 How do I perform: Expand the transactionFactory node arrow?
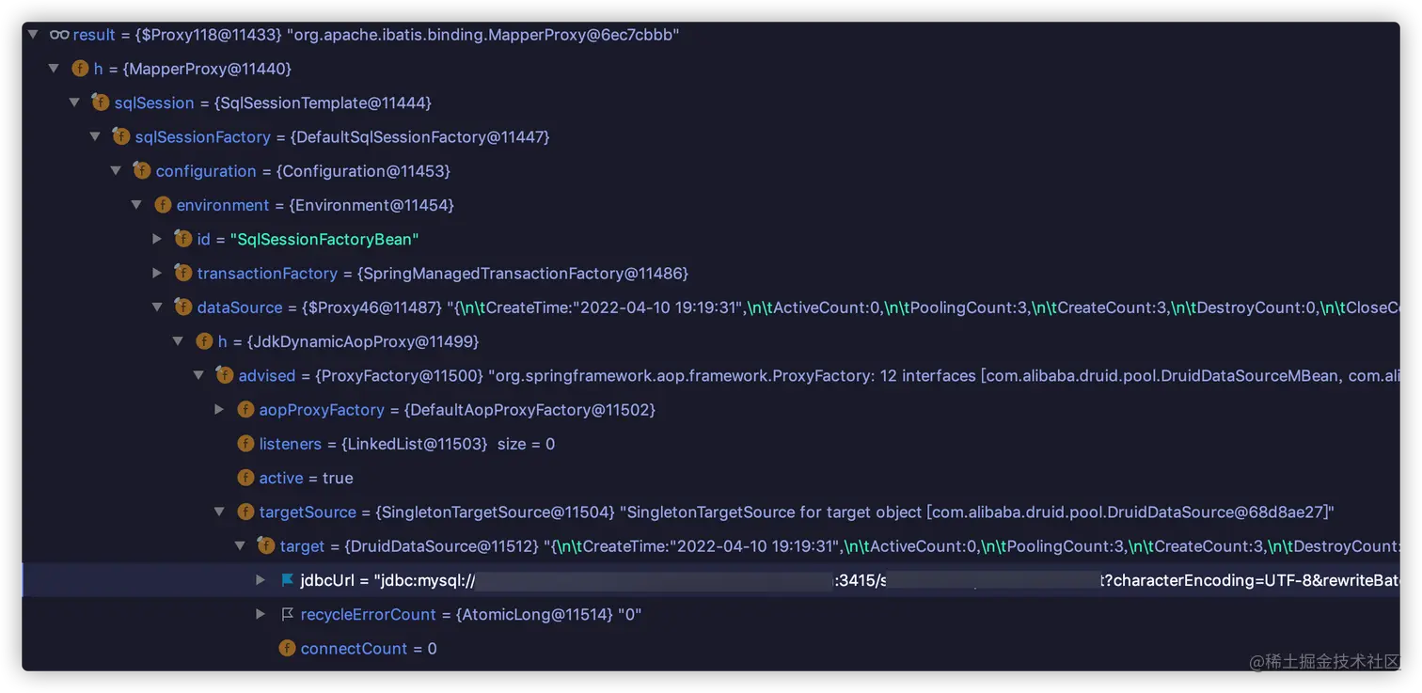pyautogui.click(x=157, y=274)
